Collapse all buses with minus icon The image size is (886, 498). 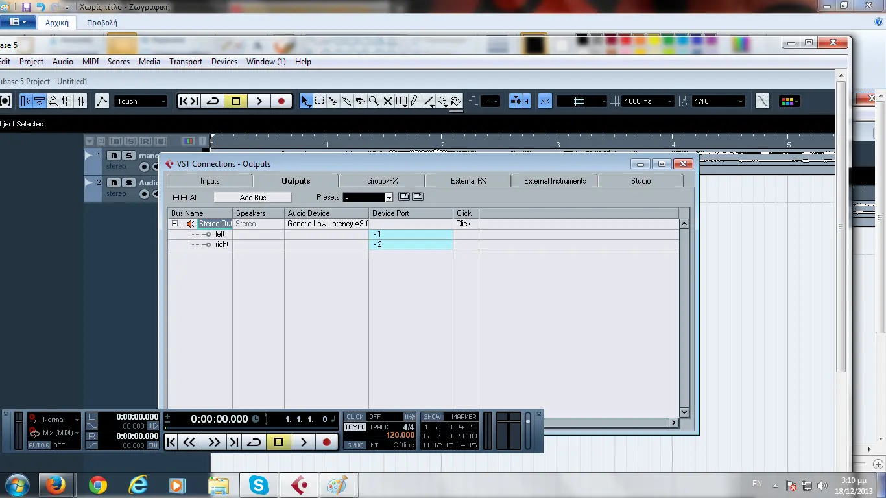click(184, 198)
